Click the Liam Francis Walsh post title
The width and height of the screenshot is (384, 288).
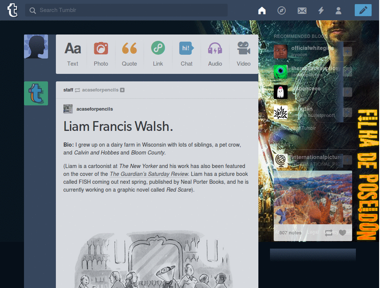pyautogui.click(x=118, y=126)
